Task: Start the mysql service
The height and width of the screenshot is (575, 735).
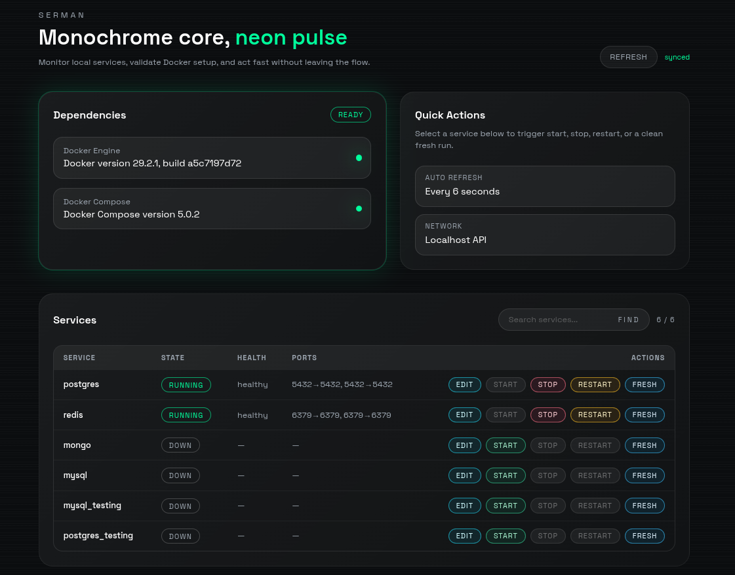Action: coord(506,475)
